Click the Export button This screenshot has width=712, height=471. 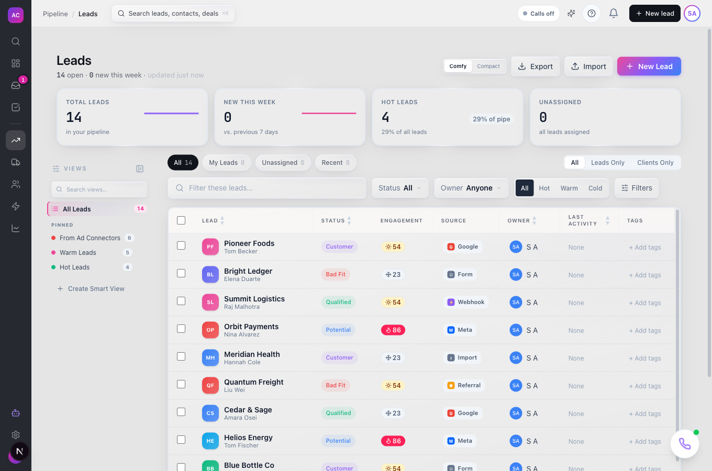tap(536, 66)
